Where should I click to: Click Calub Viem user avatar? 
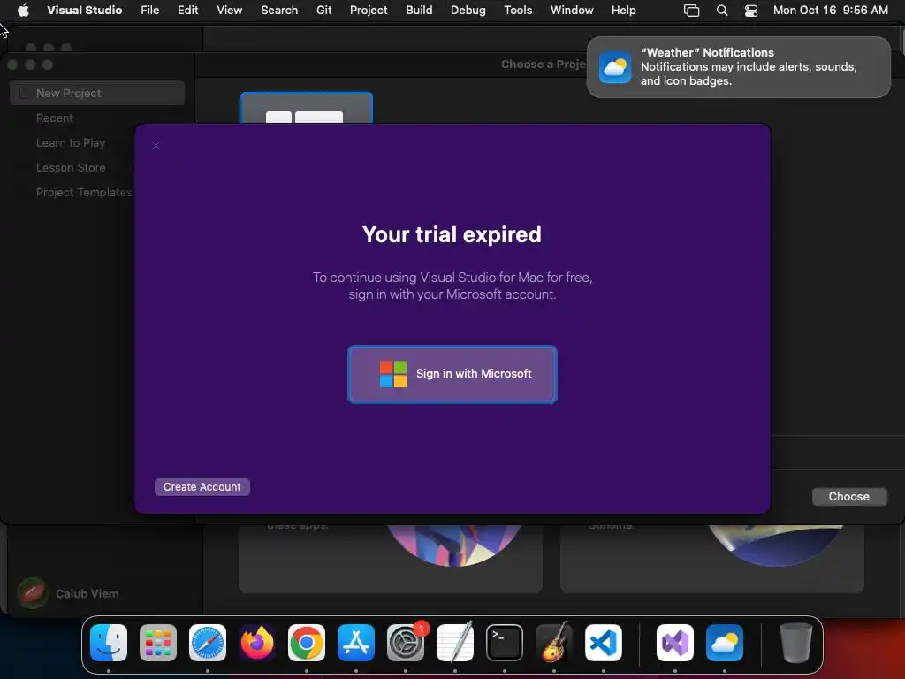(33, 593)
